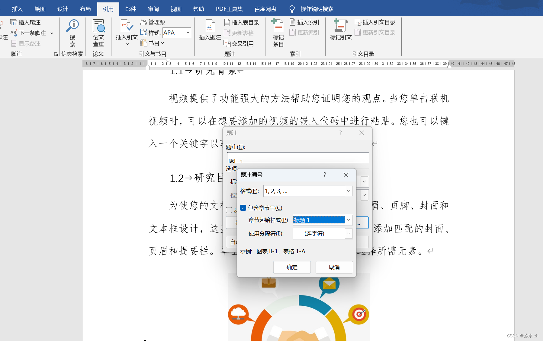The image size is (543, 341).
Task: Click Insert Caption in ribbon
Action: 210,30
